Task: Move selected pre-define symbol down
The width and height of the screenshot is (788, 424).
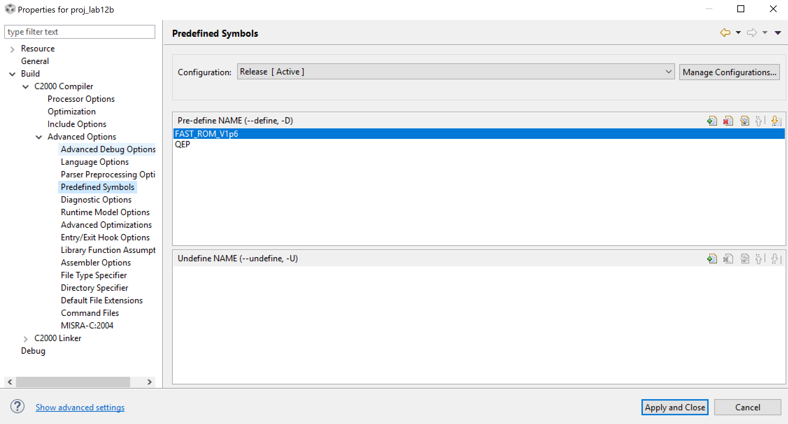Action: tap(776, 121)
